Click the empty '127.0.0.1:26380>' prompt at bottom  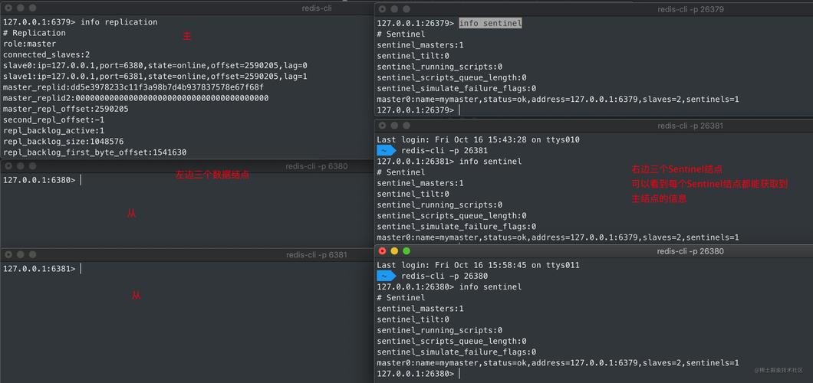415,374
